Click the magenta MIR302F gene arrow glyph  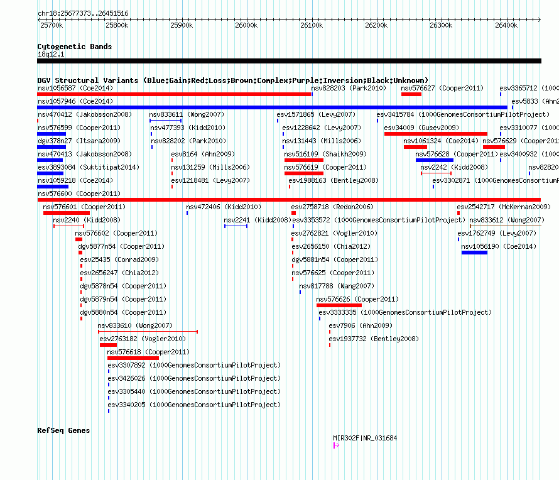click(336, 445)
